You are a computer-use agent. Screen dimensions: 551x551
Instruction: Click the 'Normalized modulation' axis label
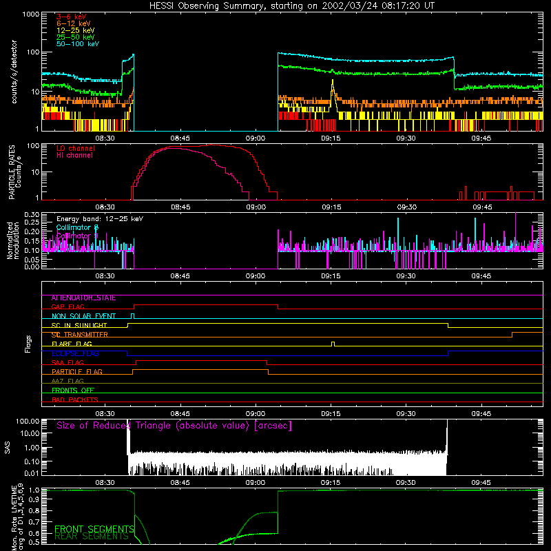click(13, 240)
